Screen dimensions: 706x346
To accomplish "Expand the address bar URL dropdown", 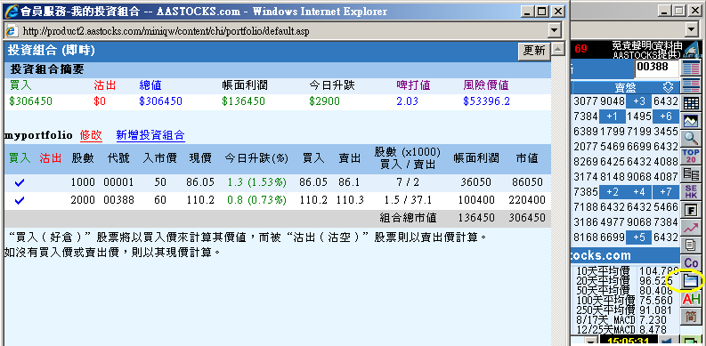I will [555, 30].
